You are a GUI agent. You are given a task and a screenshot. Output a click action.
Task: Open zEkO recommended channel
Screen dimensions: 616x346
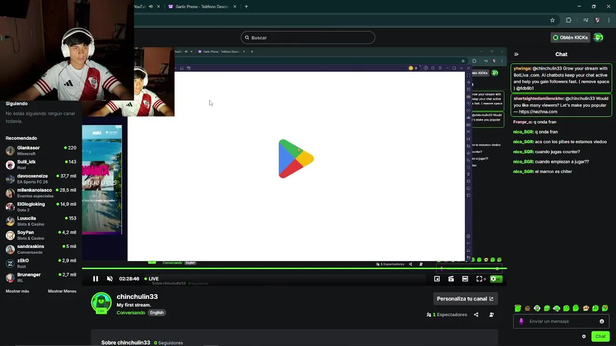coord(41,263)
